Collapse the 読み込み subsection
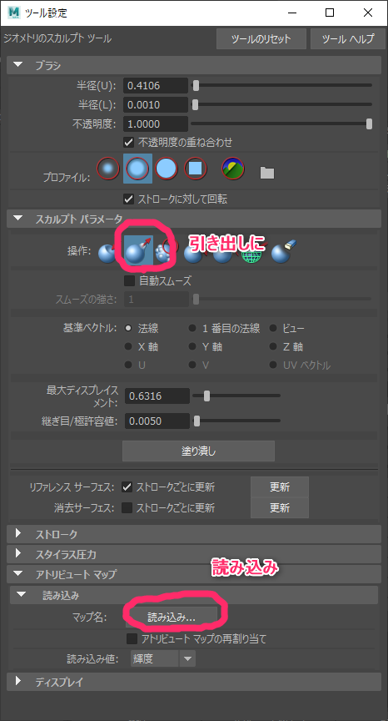 click(x=22, y=594)
